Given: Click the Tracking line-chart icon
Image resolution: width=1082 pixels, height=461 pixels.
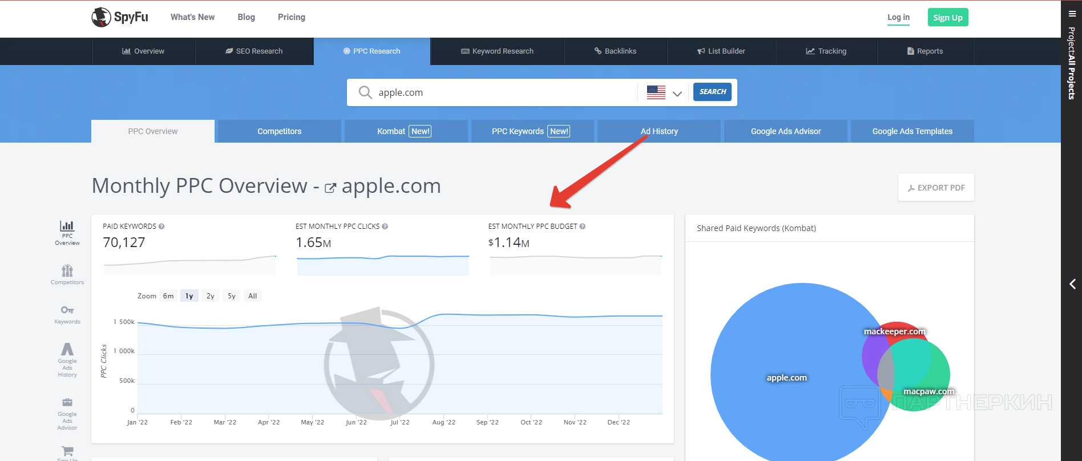Looking at the screenshot, I should (x=810, y=51).
